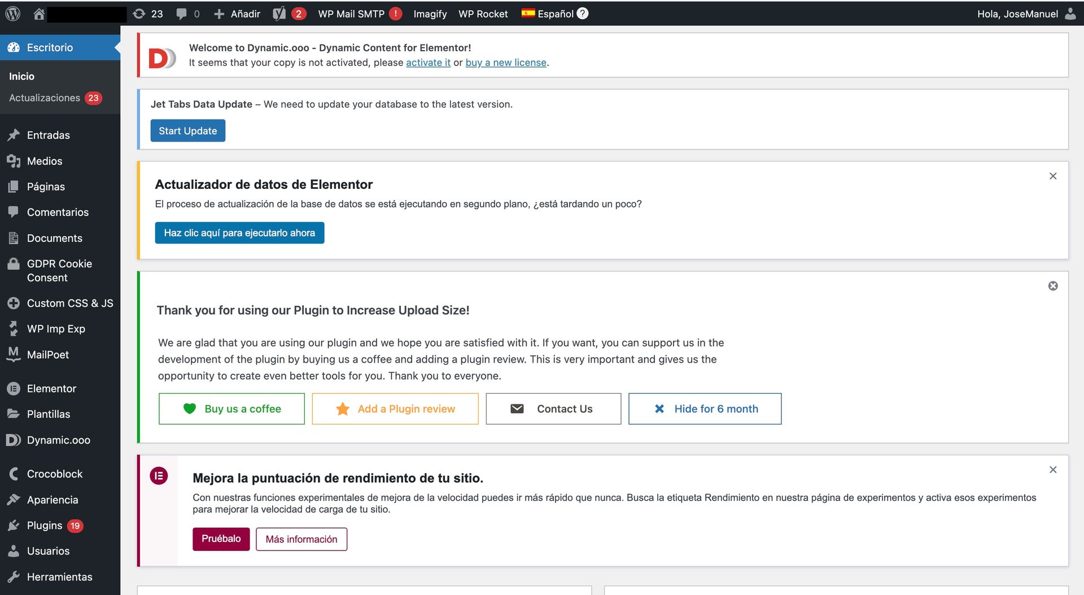This screenshot has height=595, width=1084.
Task: Dismiss the Elementor performance notice
Action: 1052,469
